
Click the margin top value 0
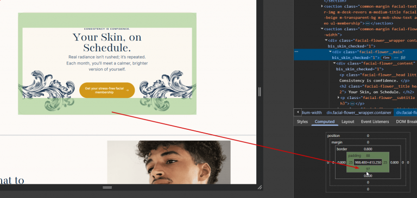coord(368,142)
